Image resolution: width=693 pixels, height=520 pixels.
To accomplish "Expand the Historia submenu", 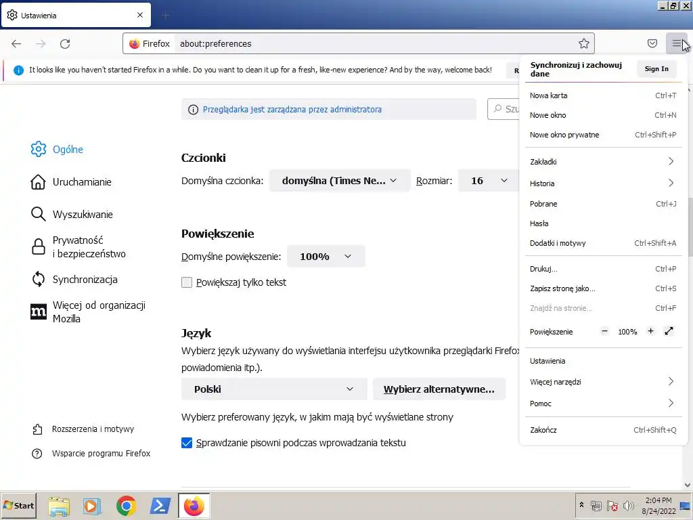I will coord(603,183).
